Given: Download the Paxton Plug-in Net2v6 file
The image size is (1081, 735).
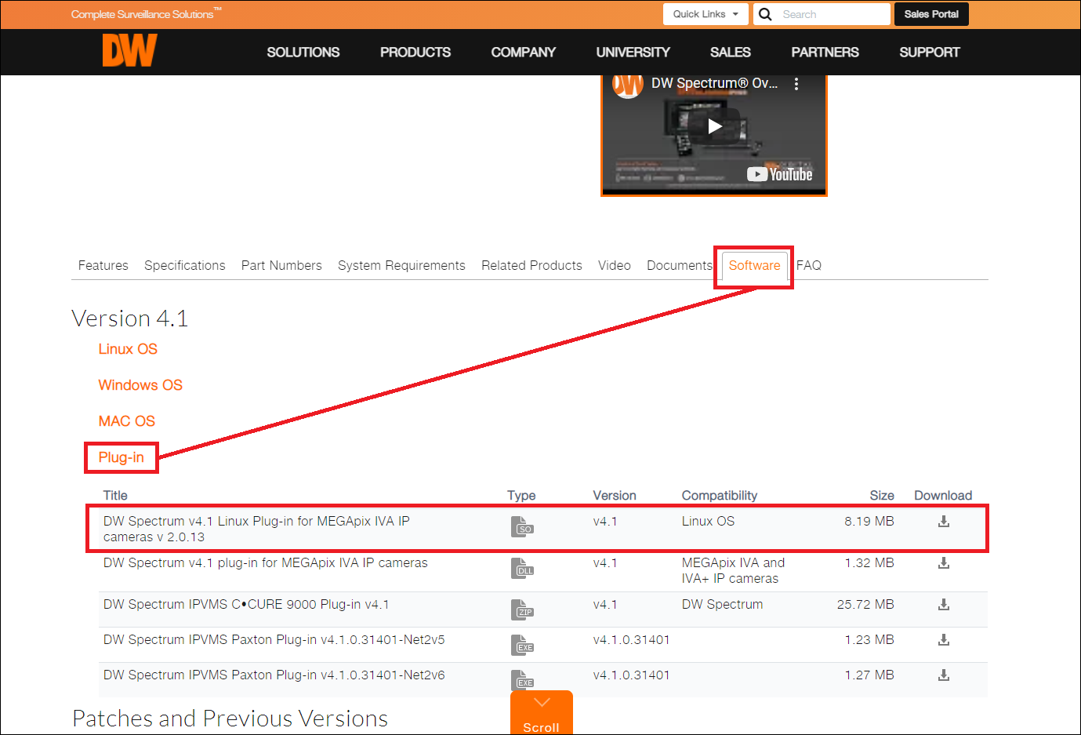Looking at the screenshot, I should coord(944,675).
